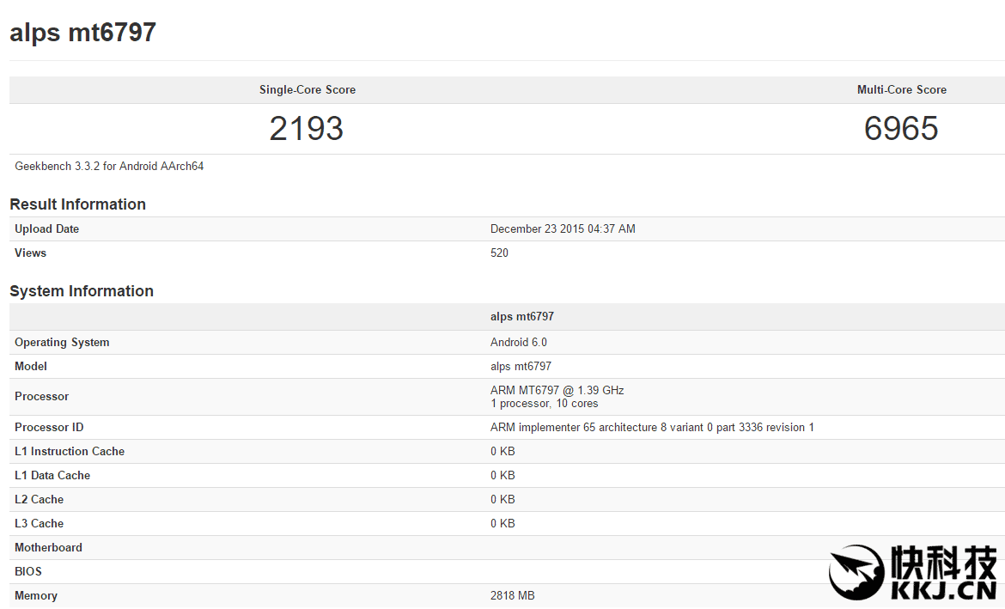Click the L1 Instruction Cache label
This screenshot has width=1005, height=609.
[70, 452]
